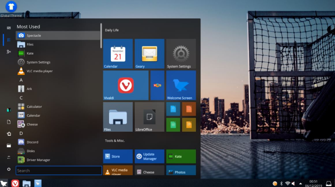Open the file manager sidebar icon above settings
335x187 pixels.
(x=9, y=146)
